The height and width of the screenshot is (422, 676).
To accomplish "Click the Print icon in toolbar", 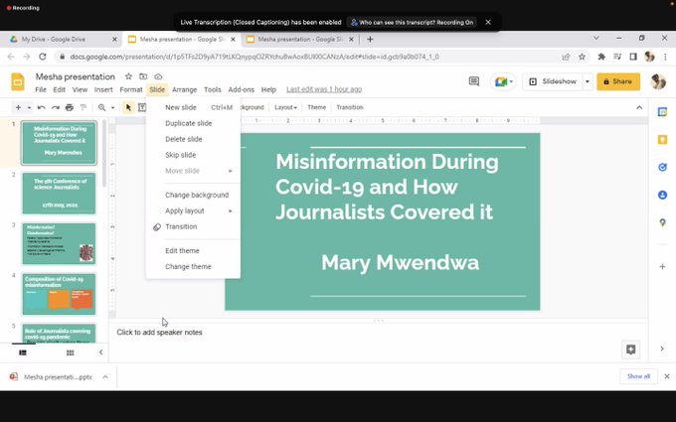I will click(x=70, y=107).
